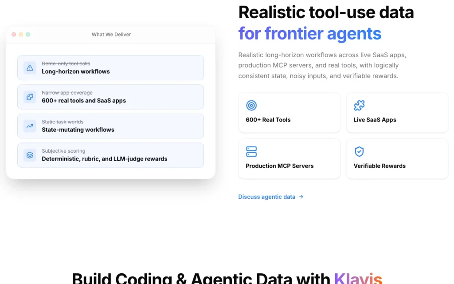This screenshot has width=454, height=284.
Task: Click the trending arrow icon beside State-mutating workflows
Action: (x=30, y=126)
